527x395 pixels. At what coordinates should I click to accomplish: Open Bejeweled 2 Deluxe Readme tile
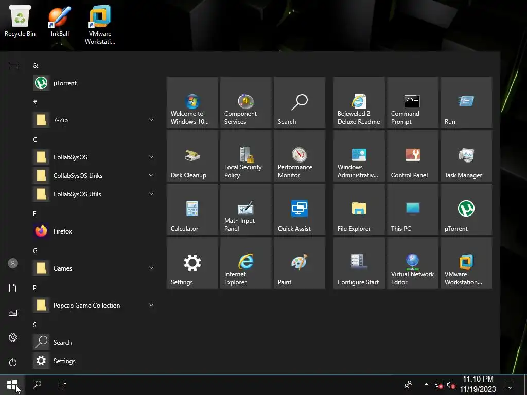tap(359, 102)
